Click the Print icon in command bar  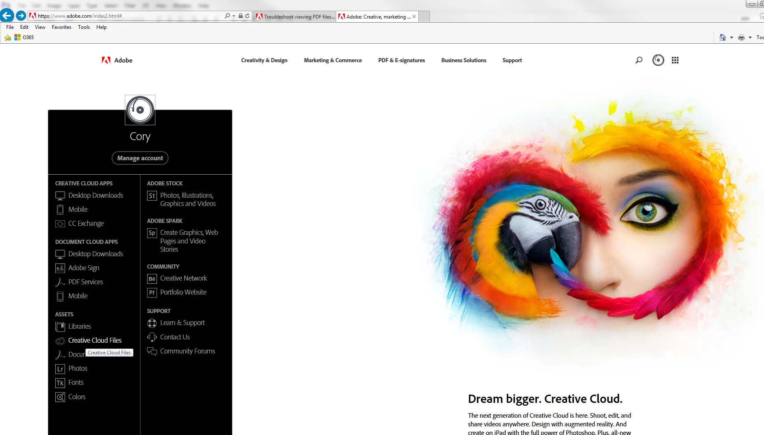[741, 37]
